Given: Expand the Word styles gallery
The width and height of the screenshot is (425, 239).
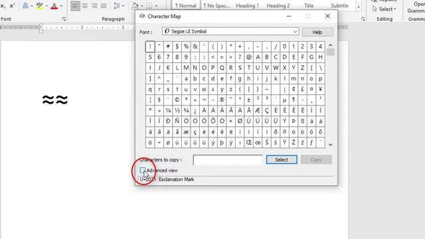Looking at the screenshot, I should click(359, 7).
